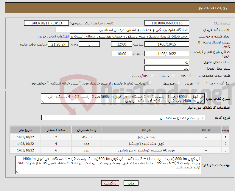Click the need date in the یونیت فن کویل row
This screenshot has height=191, width=235.
click(26, 137)
